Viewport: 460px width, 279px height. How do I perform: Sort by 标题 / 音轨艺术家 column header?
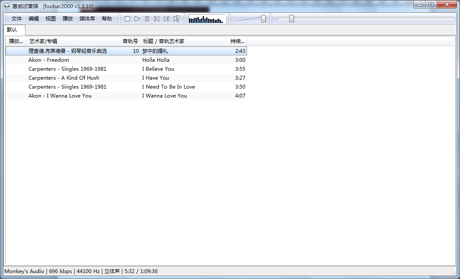183,41
